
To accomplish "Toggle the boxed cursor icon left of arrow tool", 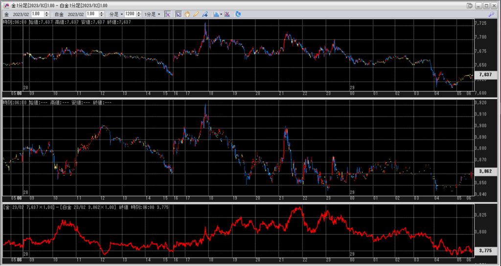I will (x=167, y=14).
